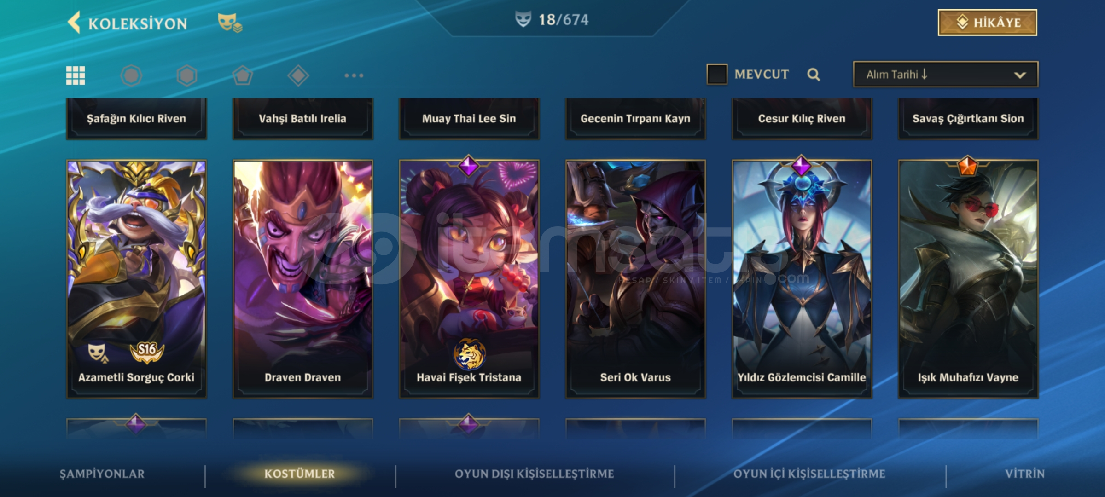
Task: Select the pentagon-gem rarity filter icon
Action: [x=243, y=75]
